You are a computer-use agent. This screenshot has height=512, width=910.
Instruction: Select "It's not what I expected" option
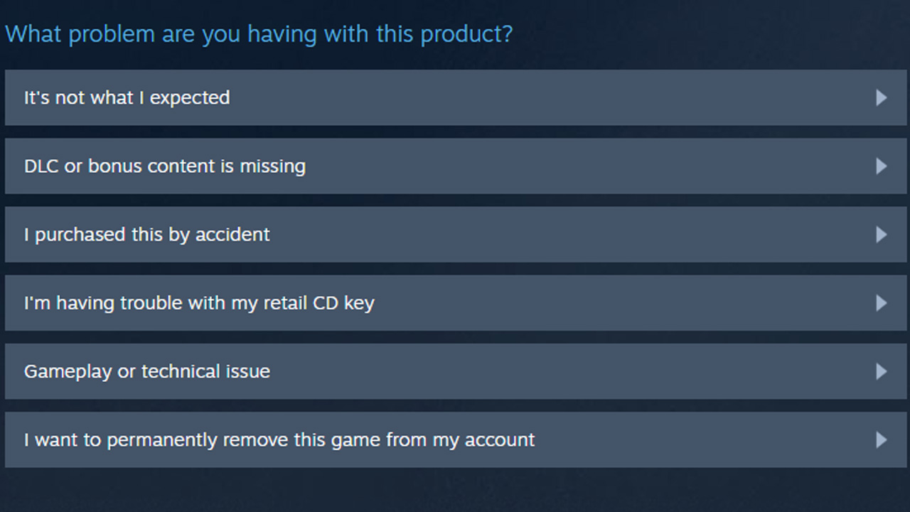127,97
